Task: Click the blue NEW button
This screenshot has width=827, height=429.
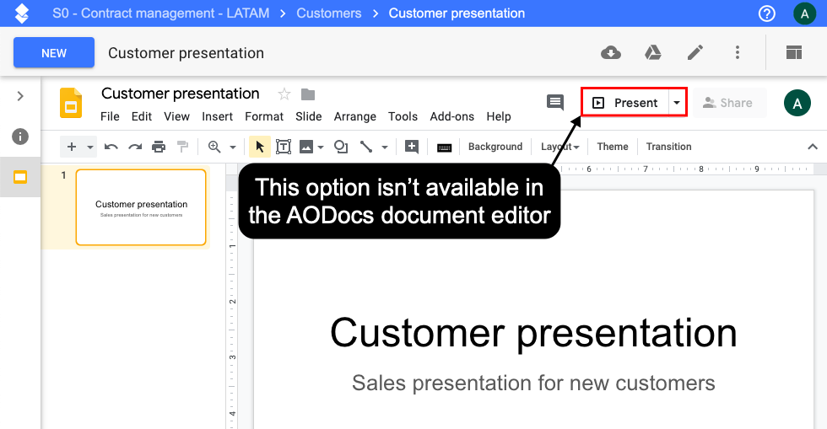Action: click(54, 53)
